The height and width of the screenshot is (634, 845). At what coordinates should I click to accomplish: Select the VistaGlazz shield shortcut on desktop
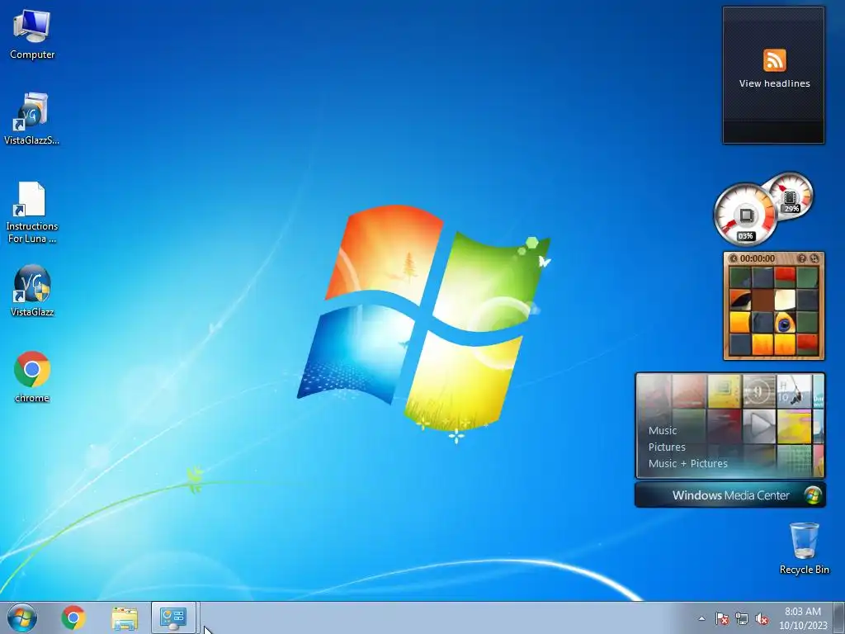click(x=32, y=291)
